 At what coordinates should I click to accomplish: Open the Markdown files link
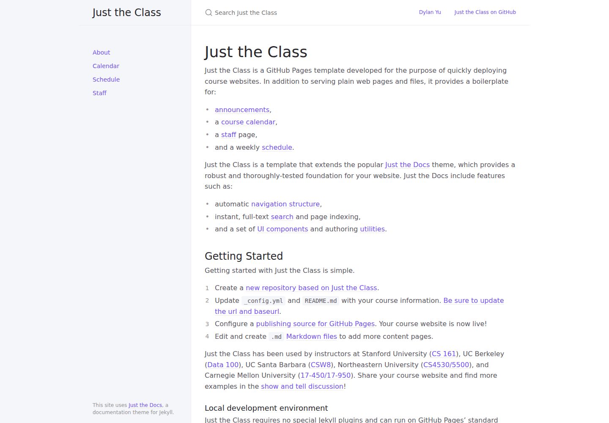coord(312,336)
